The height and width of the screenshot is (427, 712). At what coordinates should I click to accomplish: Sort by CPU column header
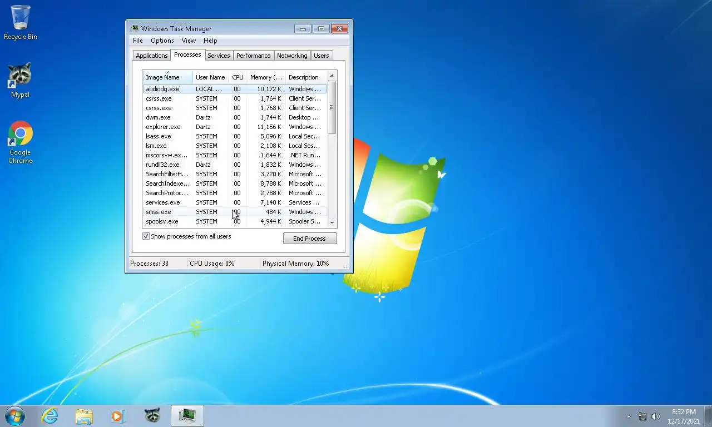(238, 77)
